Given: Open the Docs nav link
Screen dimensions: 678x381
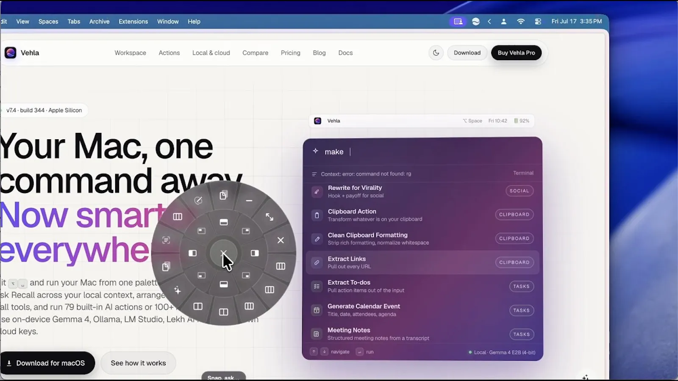Looking at the screenshot, I should tap(345, 53).
